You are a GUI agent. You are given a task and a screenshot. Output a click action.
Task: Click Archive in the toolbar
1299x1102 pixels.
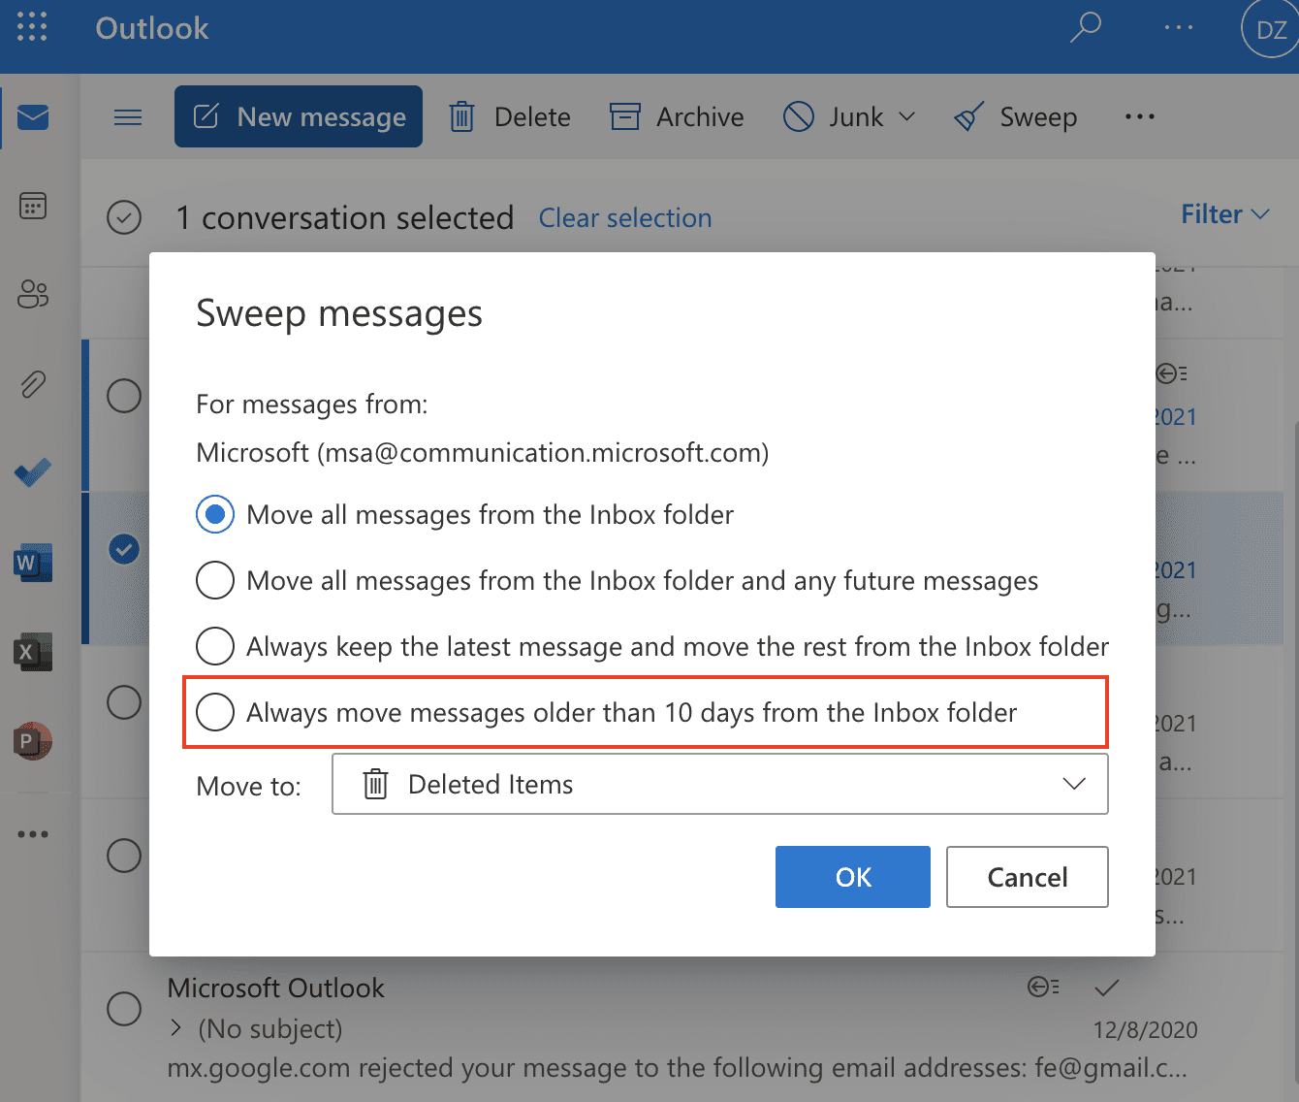pos(677,116)
